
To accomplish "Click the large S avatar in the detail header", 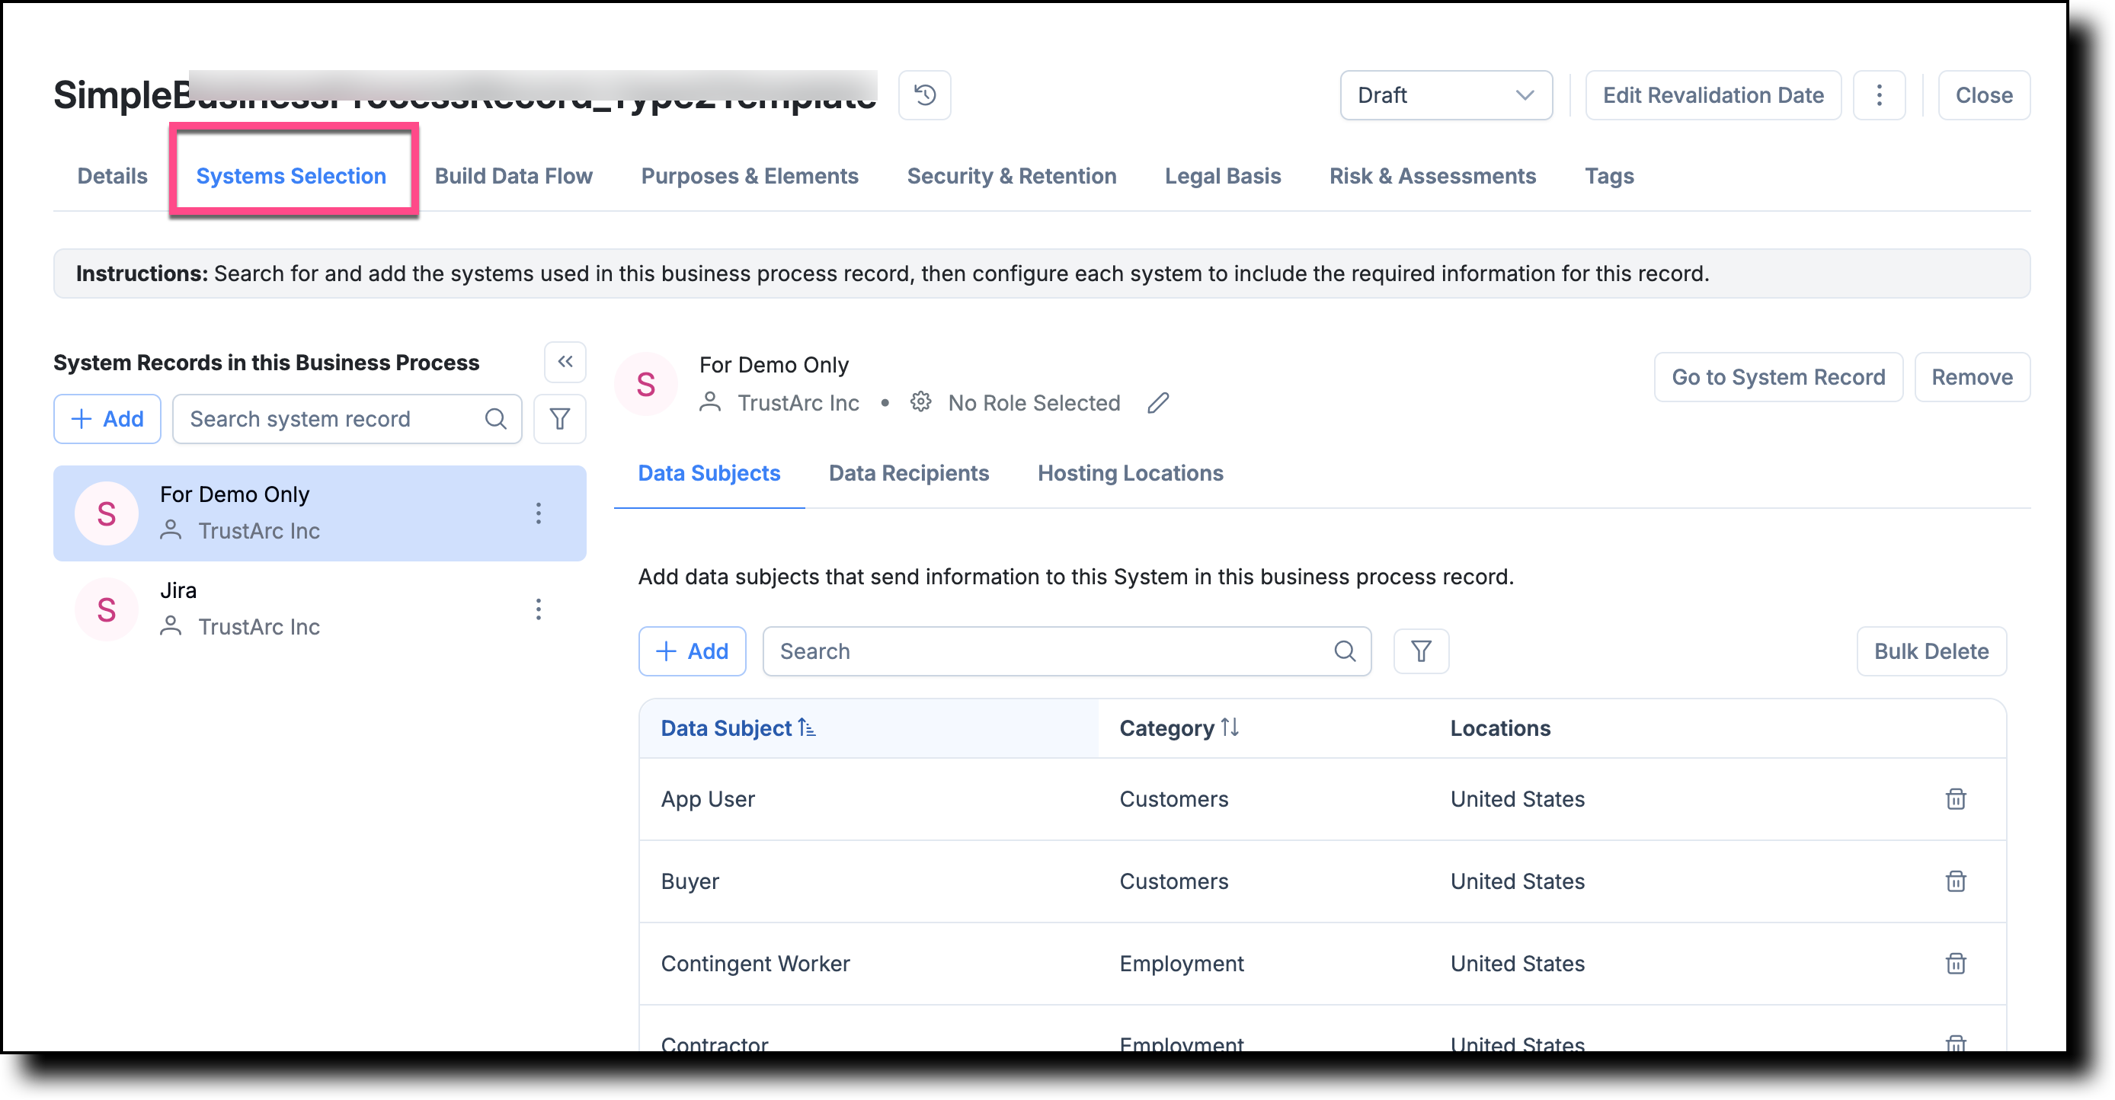I will click(646, 384).
